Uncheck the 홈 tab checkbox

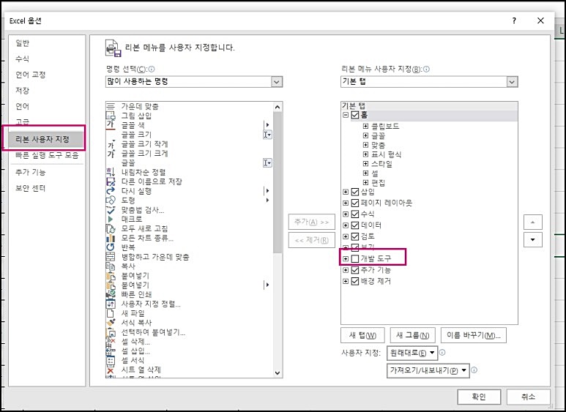click(x=355, y=115)
